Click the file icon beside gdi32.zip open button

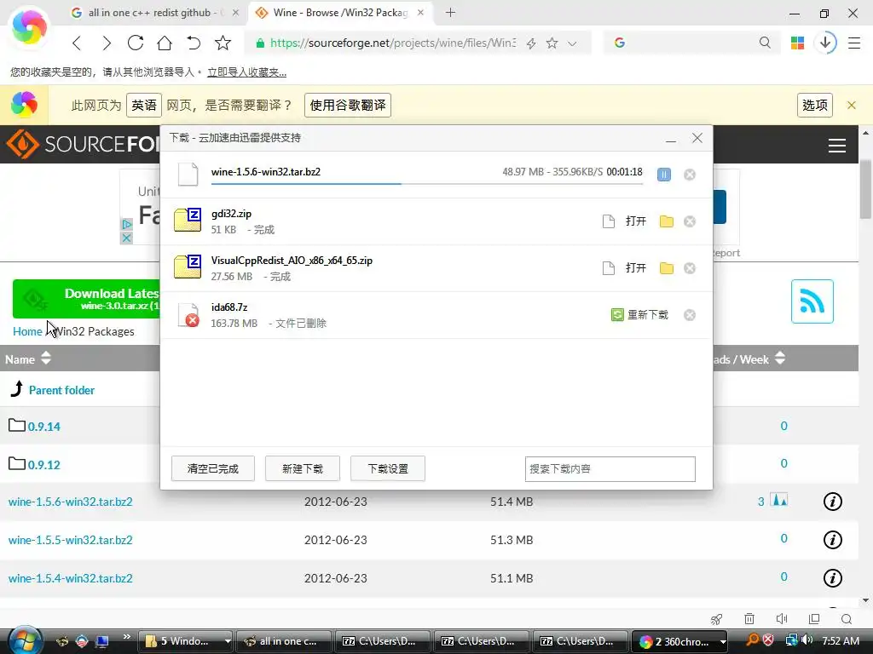coord(609,221)
